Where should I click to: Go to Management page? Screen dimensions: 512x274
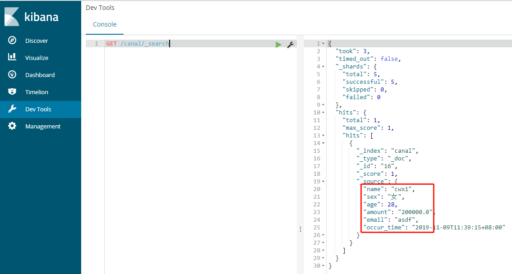click(43, 126)
